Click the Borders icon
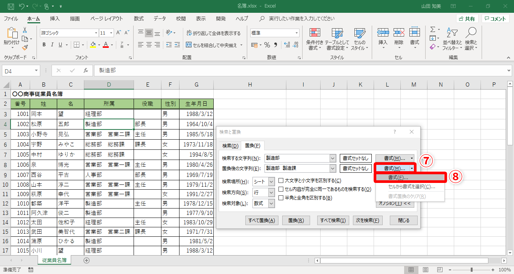 76,45
